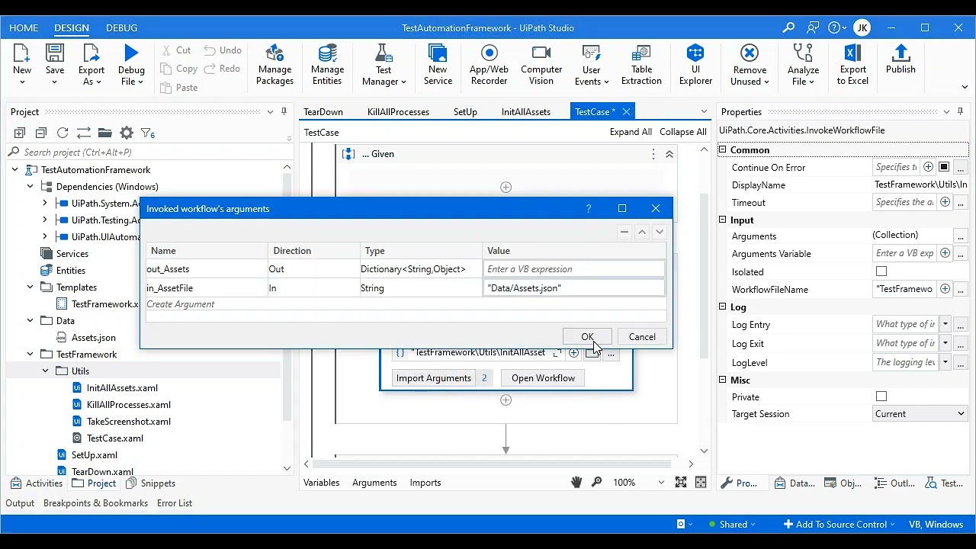Open Manage Entities
Image resolution: width=976 pixels, height=549 pixels.
pyautogui.click(x=327, y=54)
